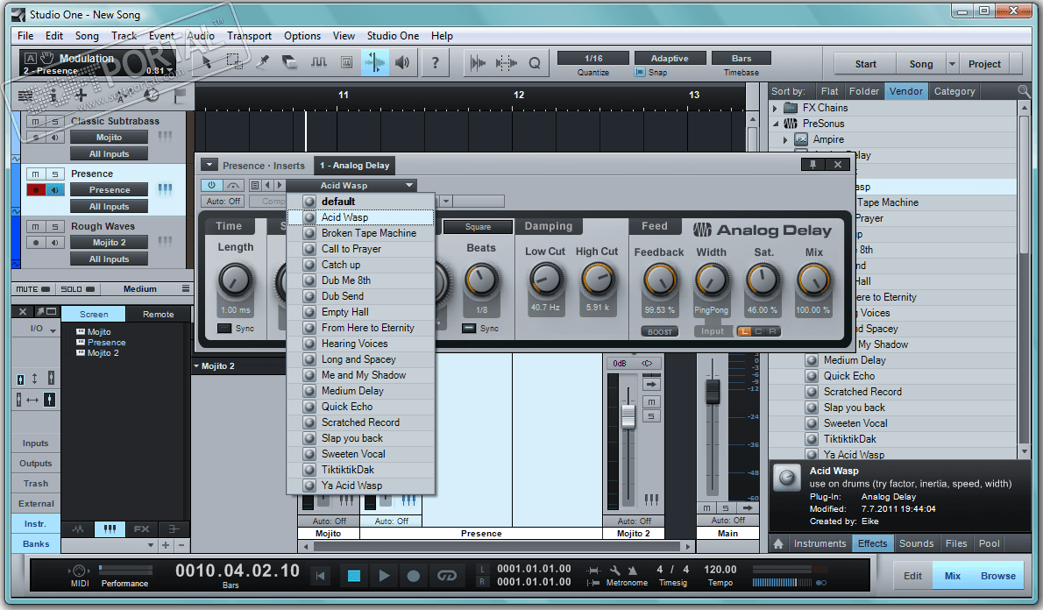Toggle monitor on Presence track
The image size is (1043, 610).
coord(55,189)
